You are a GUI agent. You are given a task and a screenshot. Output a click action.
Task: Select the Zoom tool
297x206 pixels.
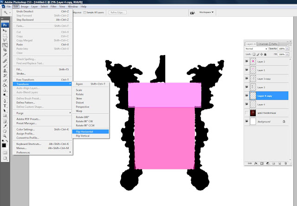(5, 136)
